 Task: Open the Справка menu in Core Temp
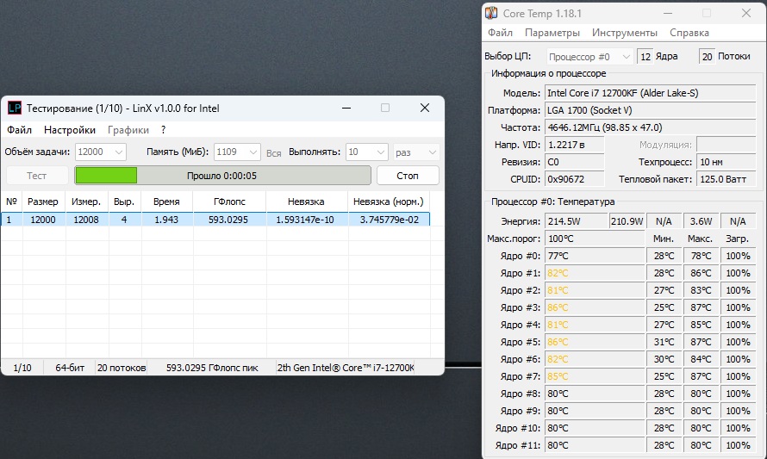click(x=689, y=33)
